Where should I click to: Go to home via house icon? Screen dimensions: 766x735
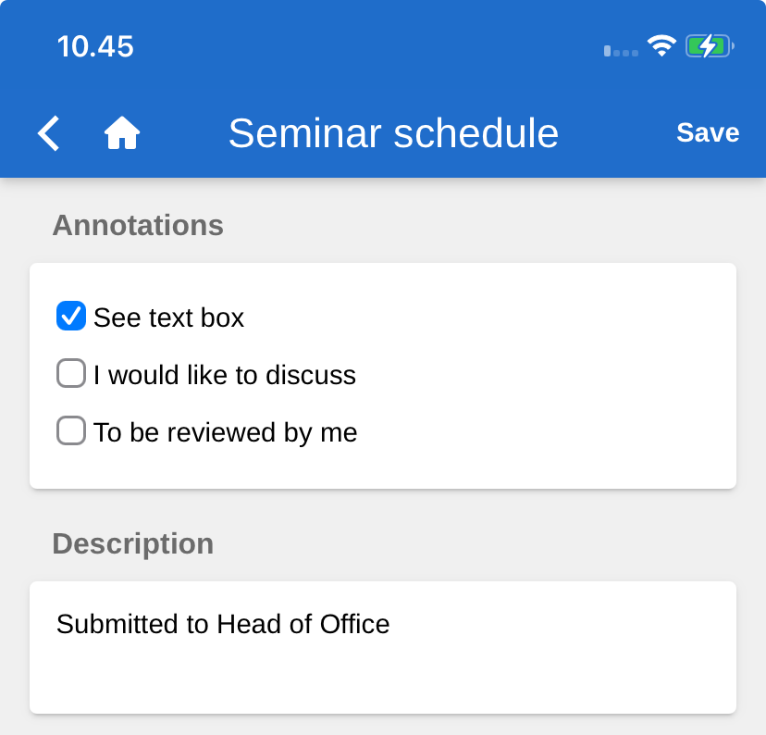click(122, 133)
